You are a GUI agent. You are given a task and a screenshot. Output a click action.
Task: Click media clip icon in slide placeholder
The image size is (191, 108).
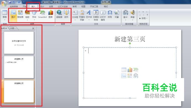coord(136,76)
